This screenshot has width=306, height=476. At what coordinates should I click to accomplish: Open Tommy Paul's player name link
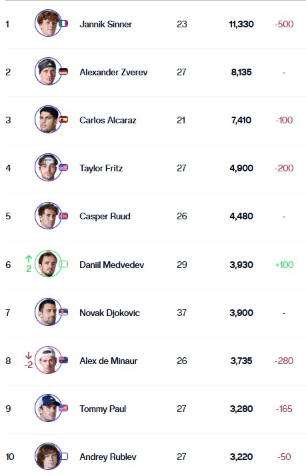tap(103, 409)
